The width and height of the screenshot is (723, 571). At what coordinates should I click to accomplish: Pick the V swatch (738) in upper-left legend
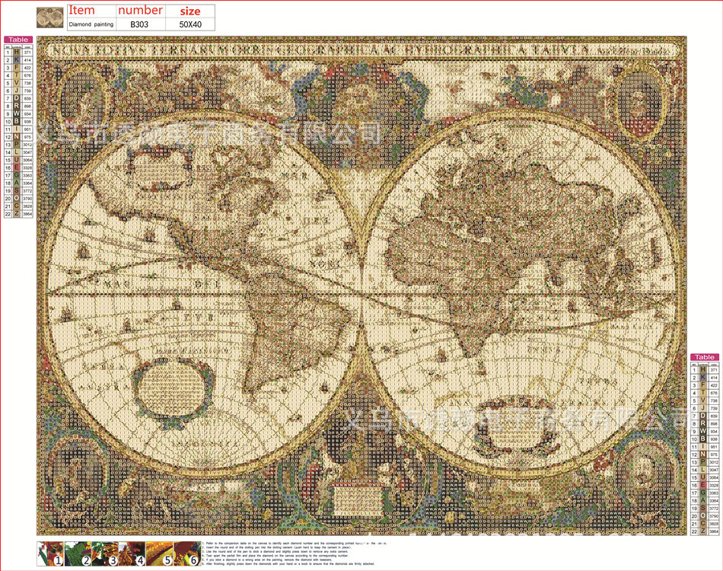pos(17,83)
